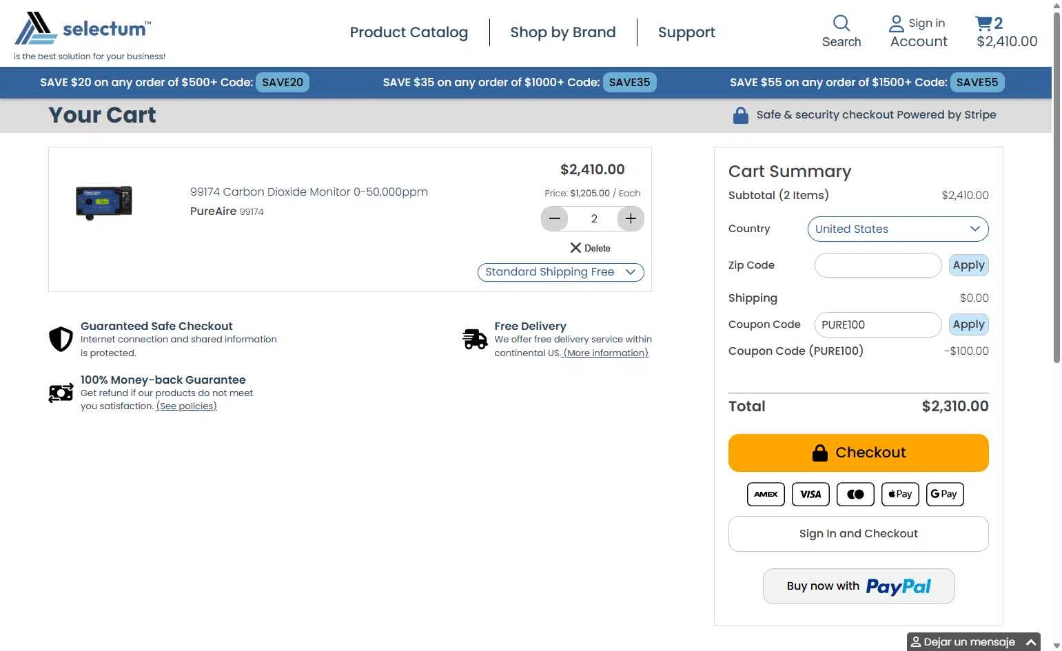Click the orange Checkout button
Image resolution: width=1062 pixels, height=651 pixels.
[859, 453]
